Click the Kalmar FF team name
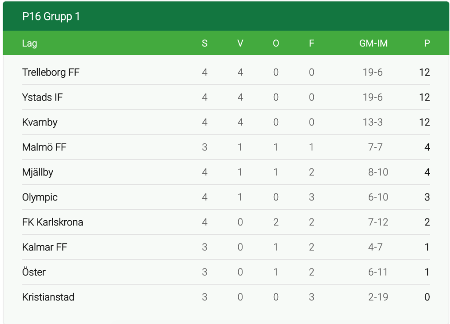The height and width of the screenshot is (324, 450). (x=44, y=248)
